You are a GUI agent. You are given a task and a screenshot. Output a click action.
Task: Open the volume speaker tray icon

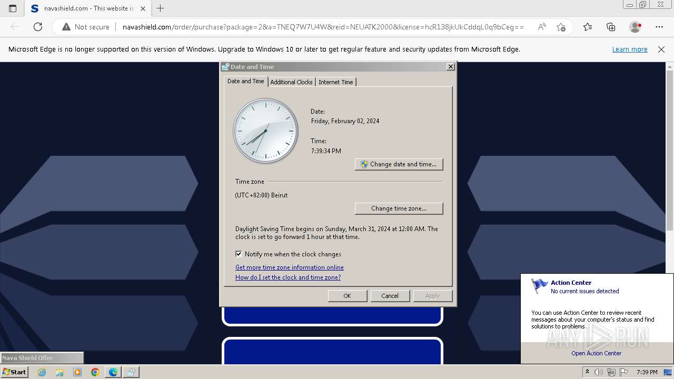click(x=599, y=372)
